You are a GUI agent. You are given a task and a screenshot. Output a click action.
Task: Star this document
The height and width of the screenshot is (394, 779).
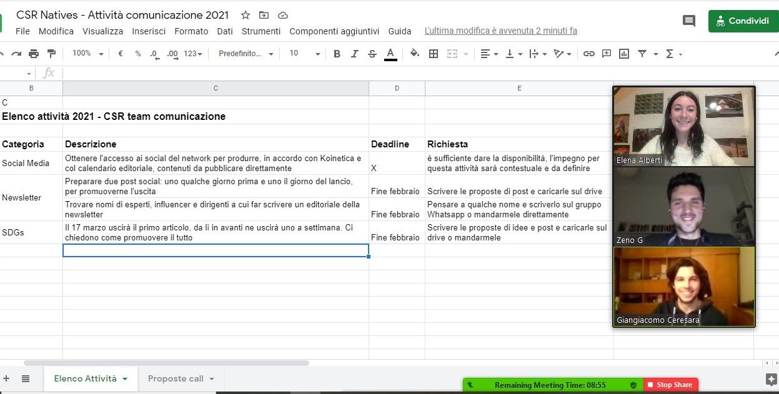tap(246, 15)
